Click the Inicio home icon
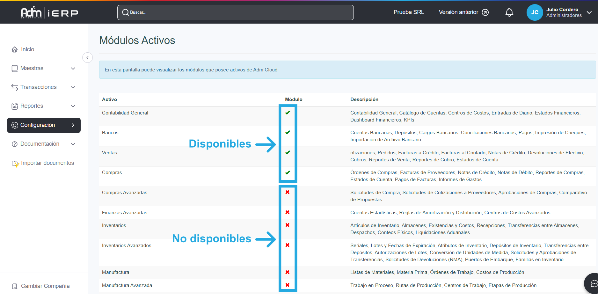 [15, 49]
